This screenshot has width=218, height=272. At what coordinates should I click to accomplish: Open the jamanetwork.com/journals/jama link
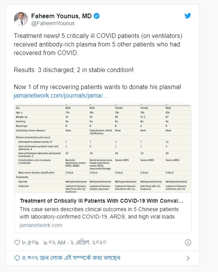[61, 95]
